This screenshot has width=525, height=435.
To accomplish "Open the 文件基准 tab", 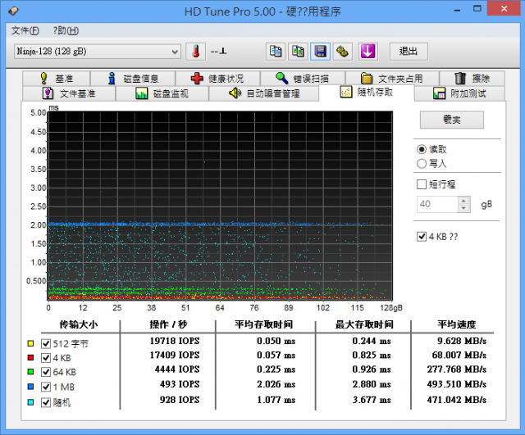I will pos(69,93).
